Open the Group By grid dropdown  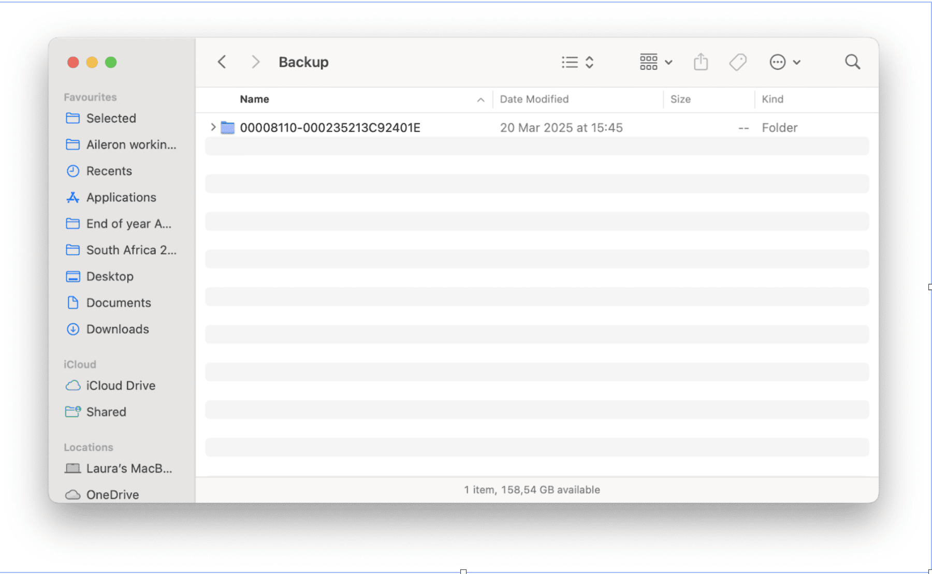[x=656, y=62]
